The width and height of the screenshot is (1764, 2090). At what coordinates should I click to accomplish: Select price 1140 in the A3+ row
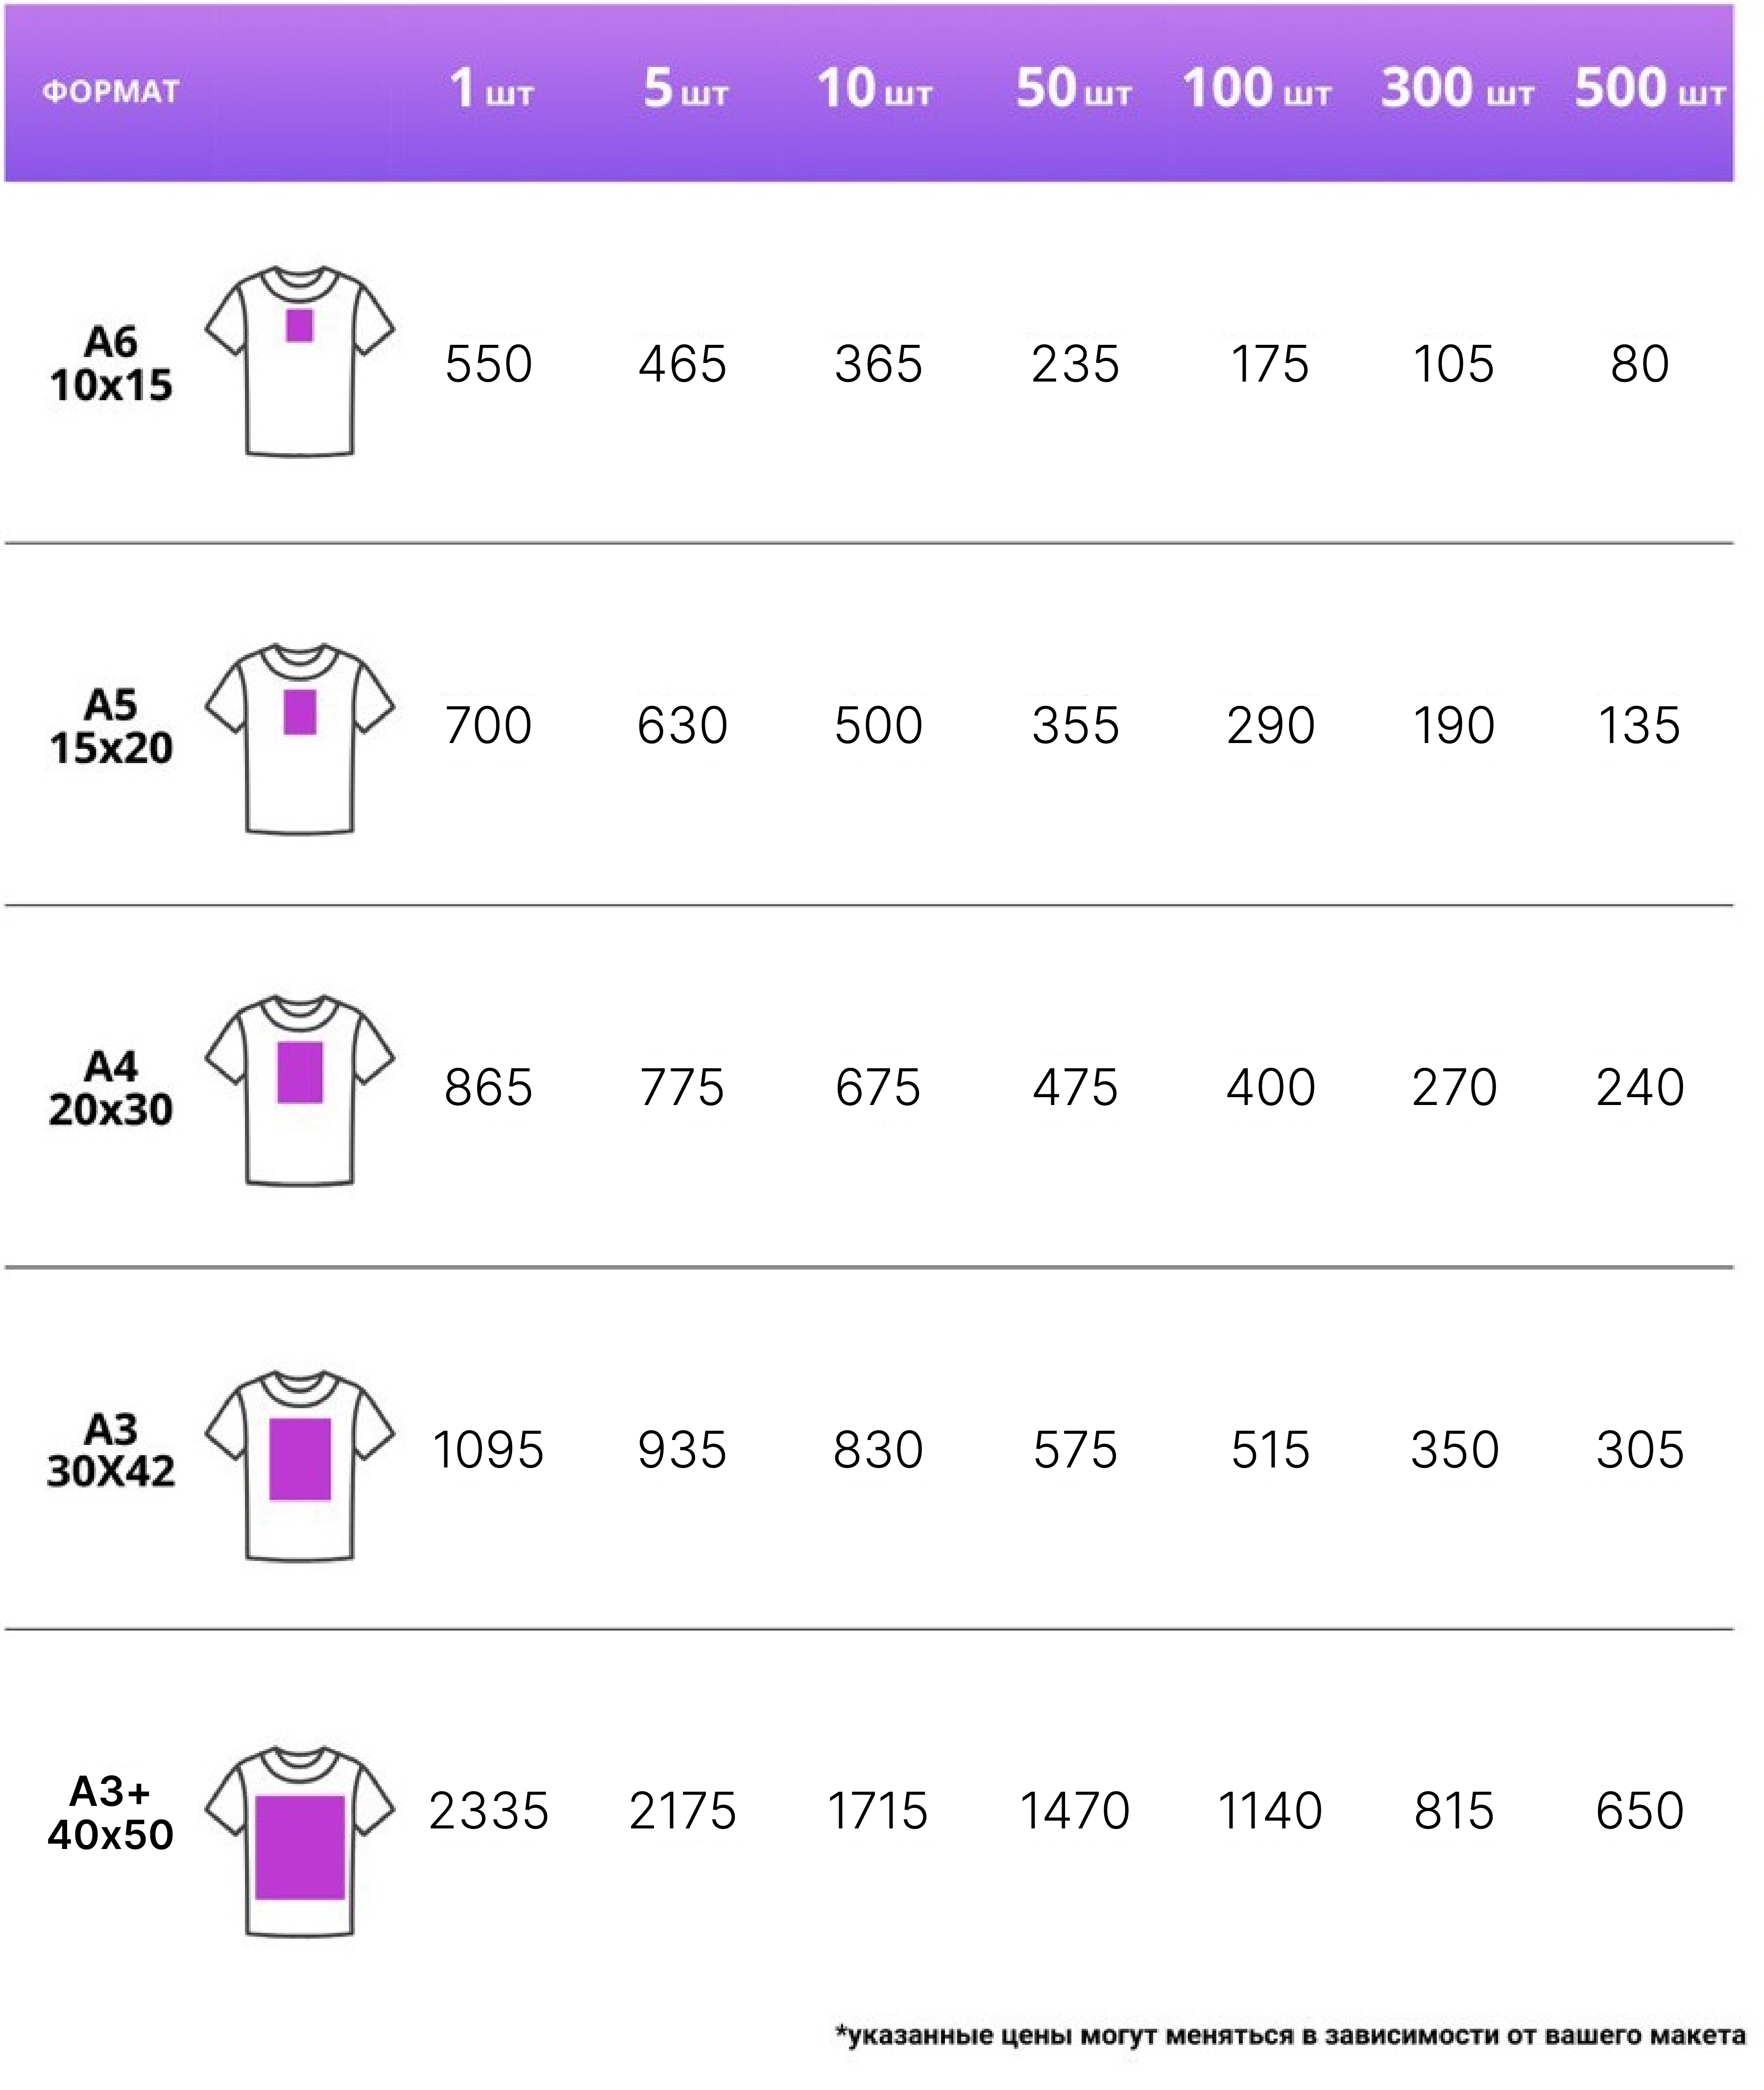click(x=1270, y=1811)
